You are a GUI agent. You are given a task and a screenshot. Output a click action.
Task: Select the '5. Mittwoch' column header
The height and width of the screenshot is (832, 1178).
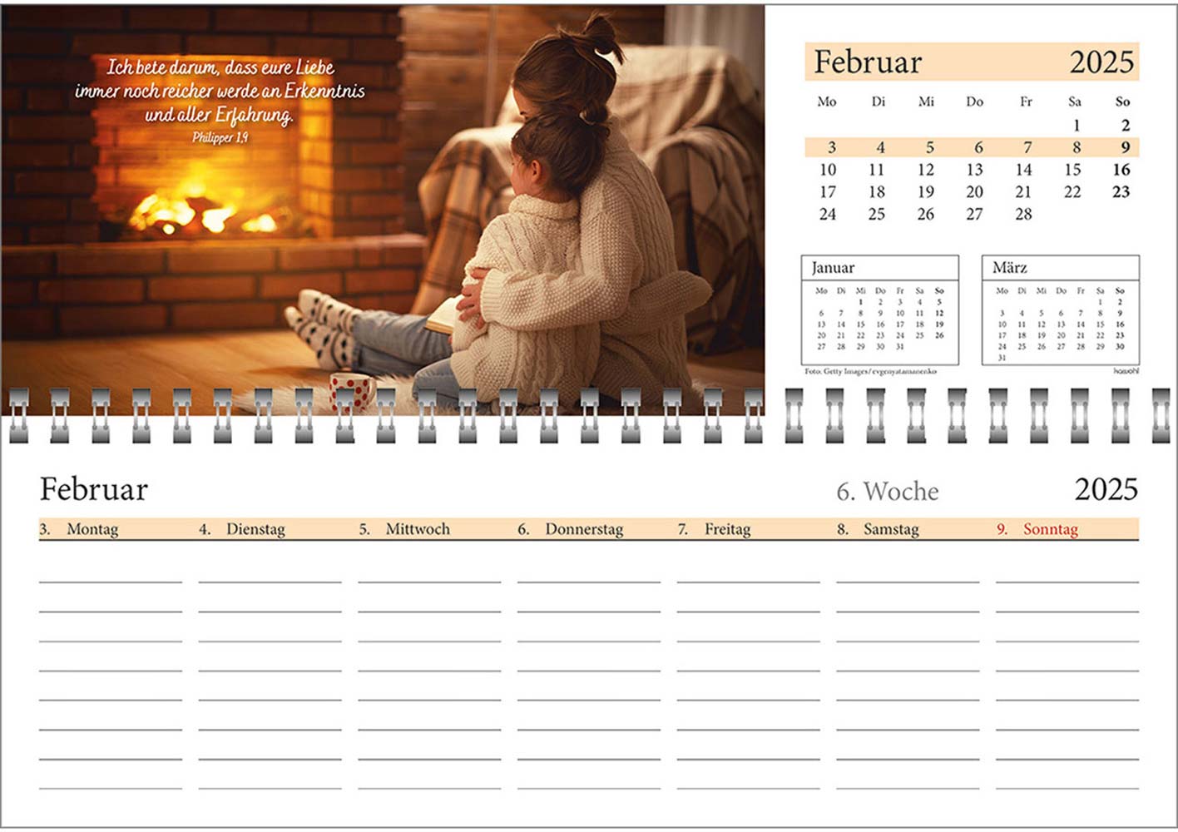(x=404, y=529)
